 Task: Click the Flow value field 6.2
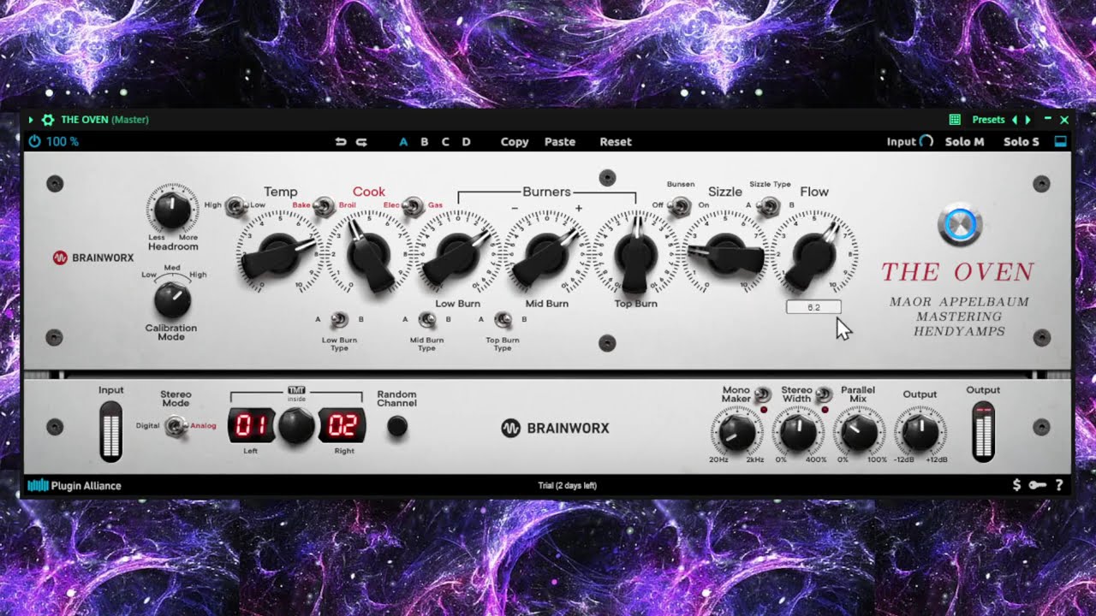coord(813,306)
